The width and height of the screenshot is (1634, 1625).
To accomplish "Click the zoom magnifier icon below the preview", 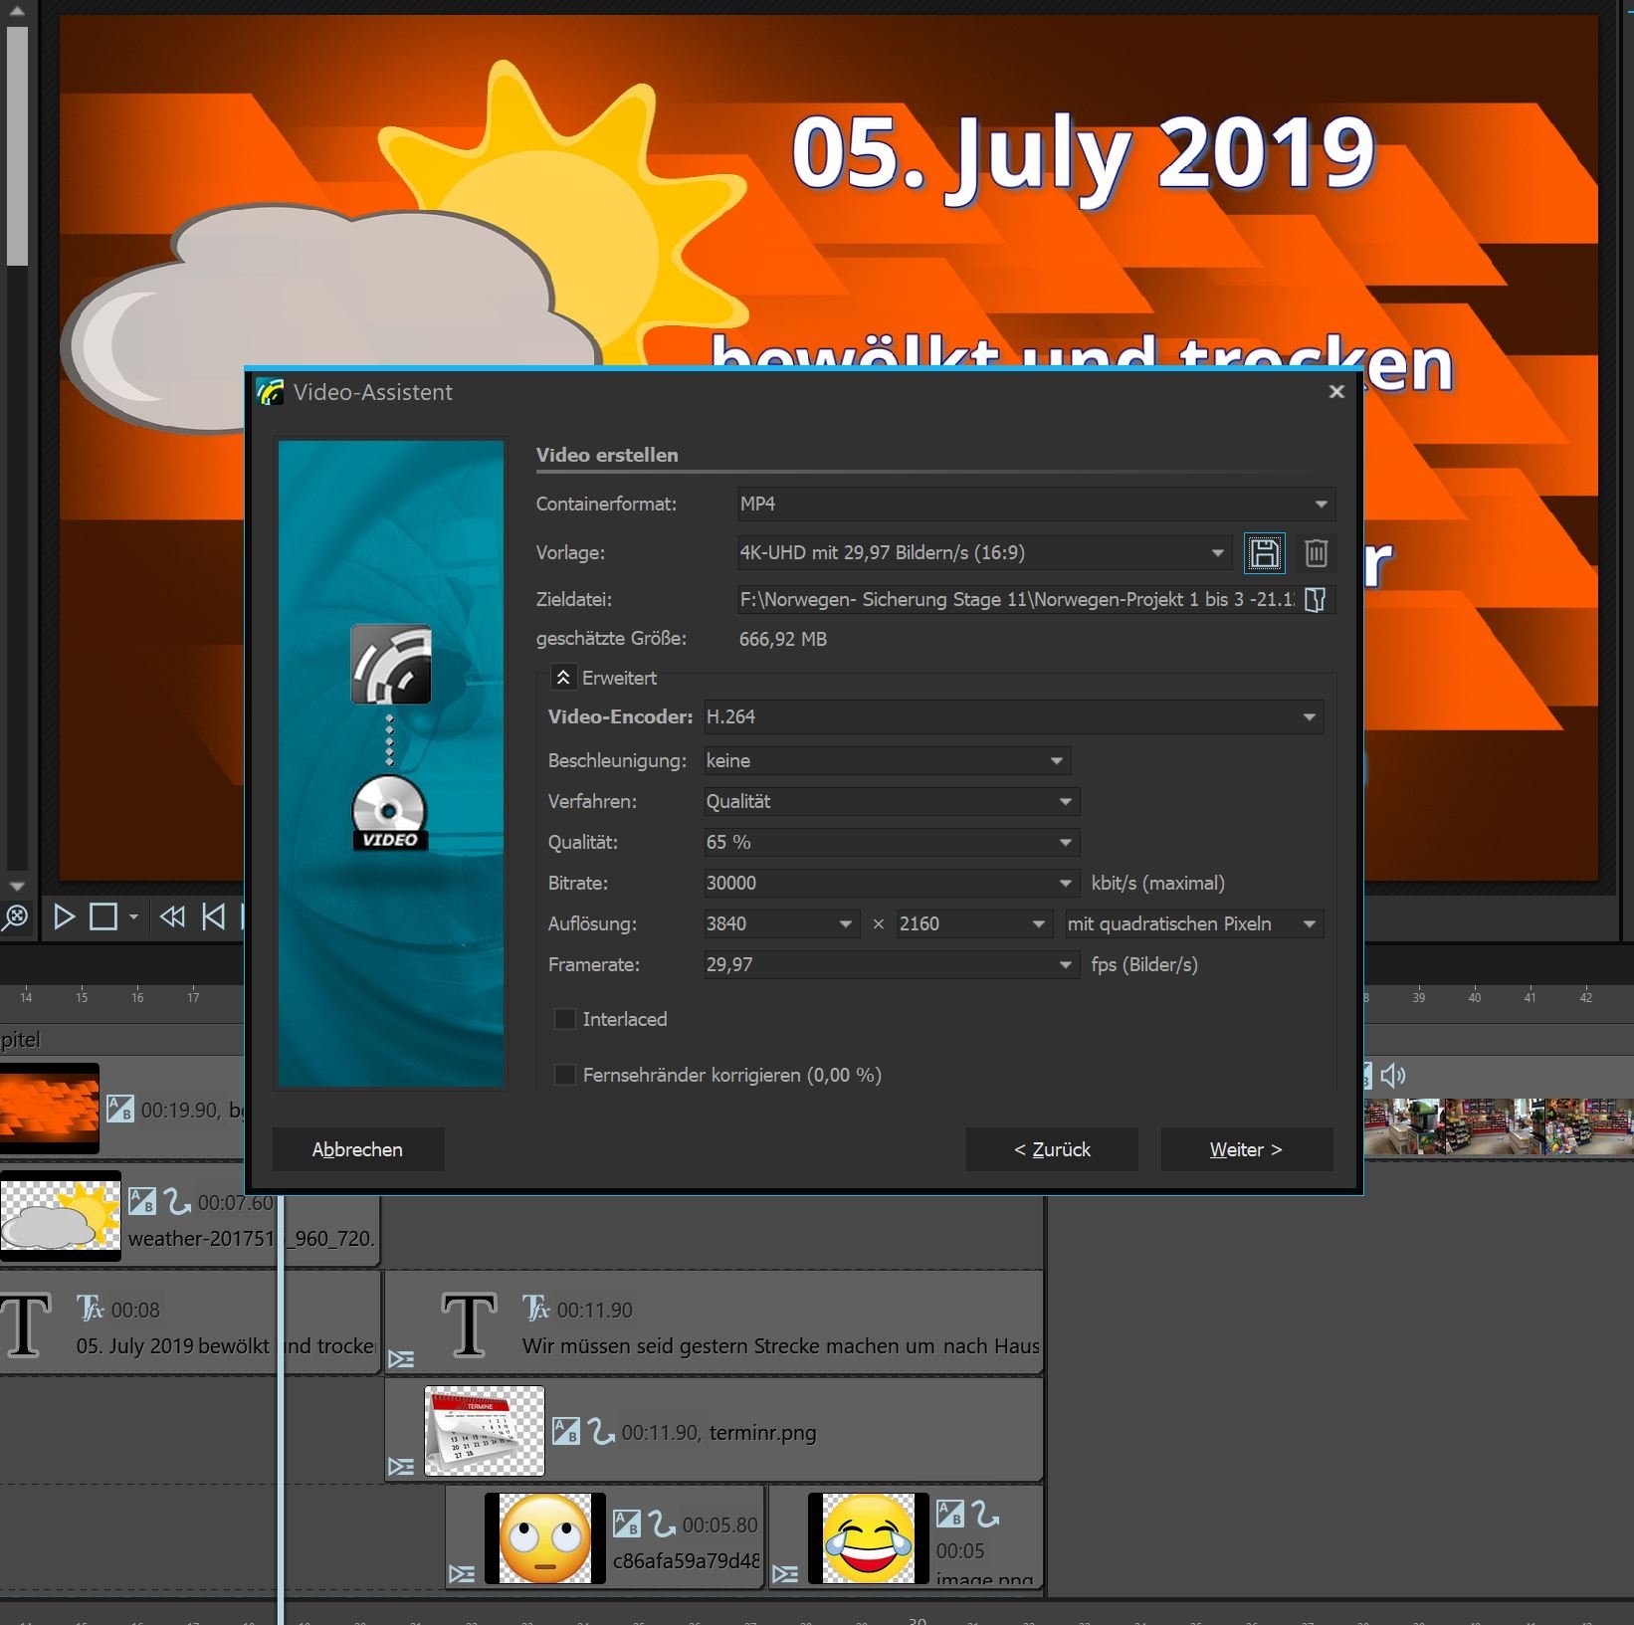I will (16, 916).
